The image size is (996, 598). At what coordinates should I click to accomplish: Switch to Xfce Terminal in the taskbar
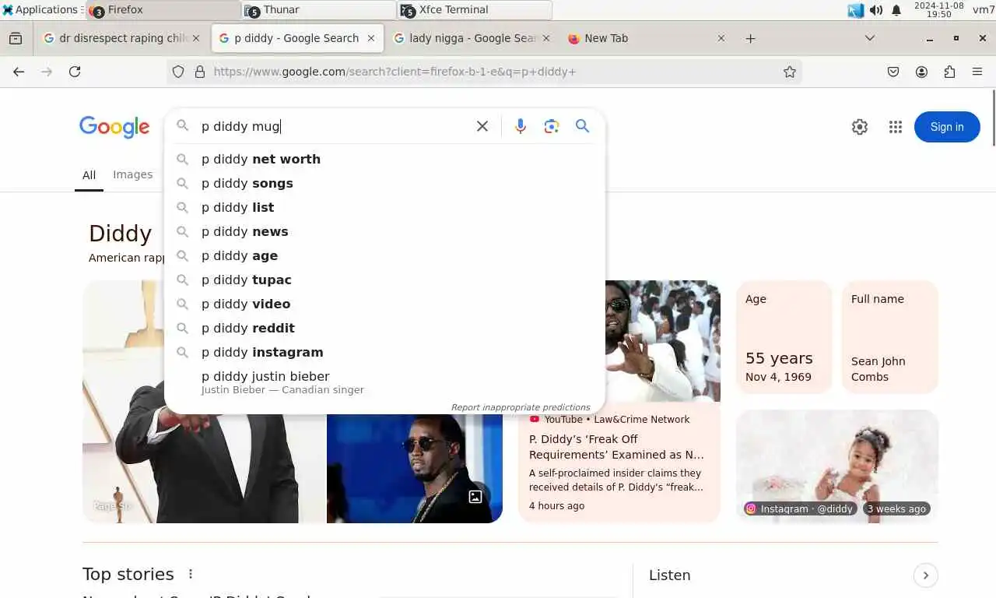click(x=475, y=10)
